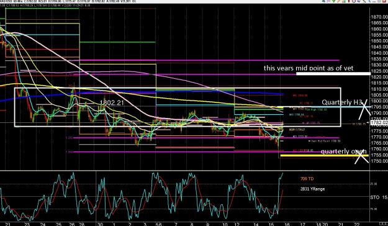Select the current price tag 1782.02
The image size is (388, 226).
click(379, 122)
